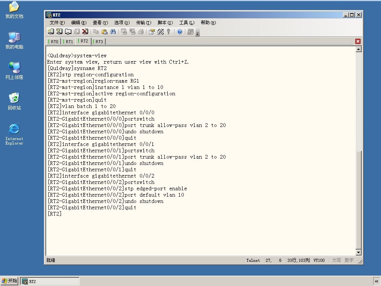The image size is (381, 286).
Task: Click the '就绪' status text
Action: tap(51, 260)
